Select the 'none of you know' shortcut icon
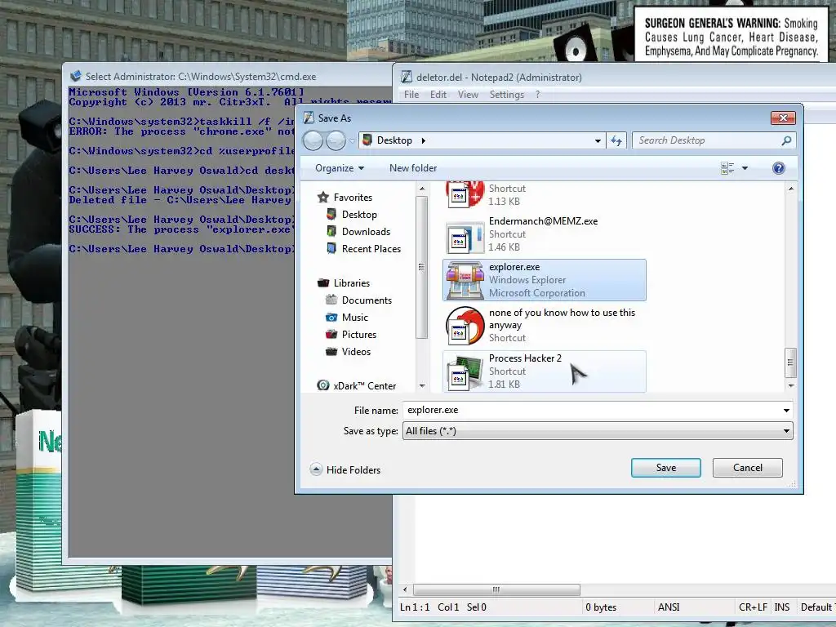Viewport: 836px width, 627px height. (x=465, y=326)
